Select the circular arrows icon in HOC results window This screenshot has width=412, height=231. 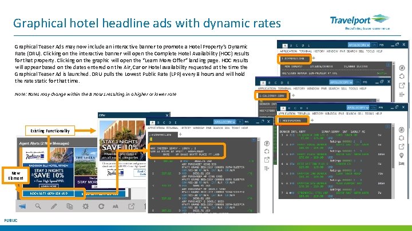pyautogui.click(x=267, y=151)
